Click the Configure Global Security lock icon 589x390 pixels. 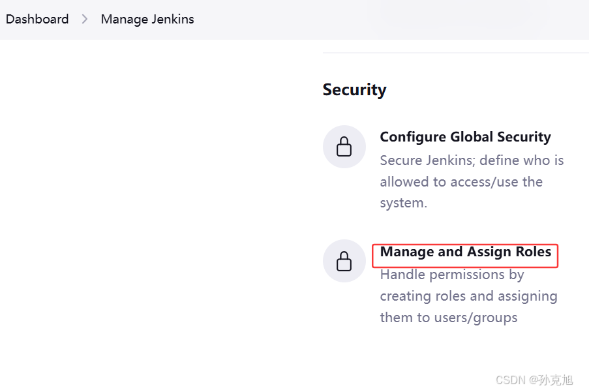pyautogui.click(x=344, y=147)
